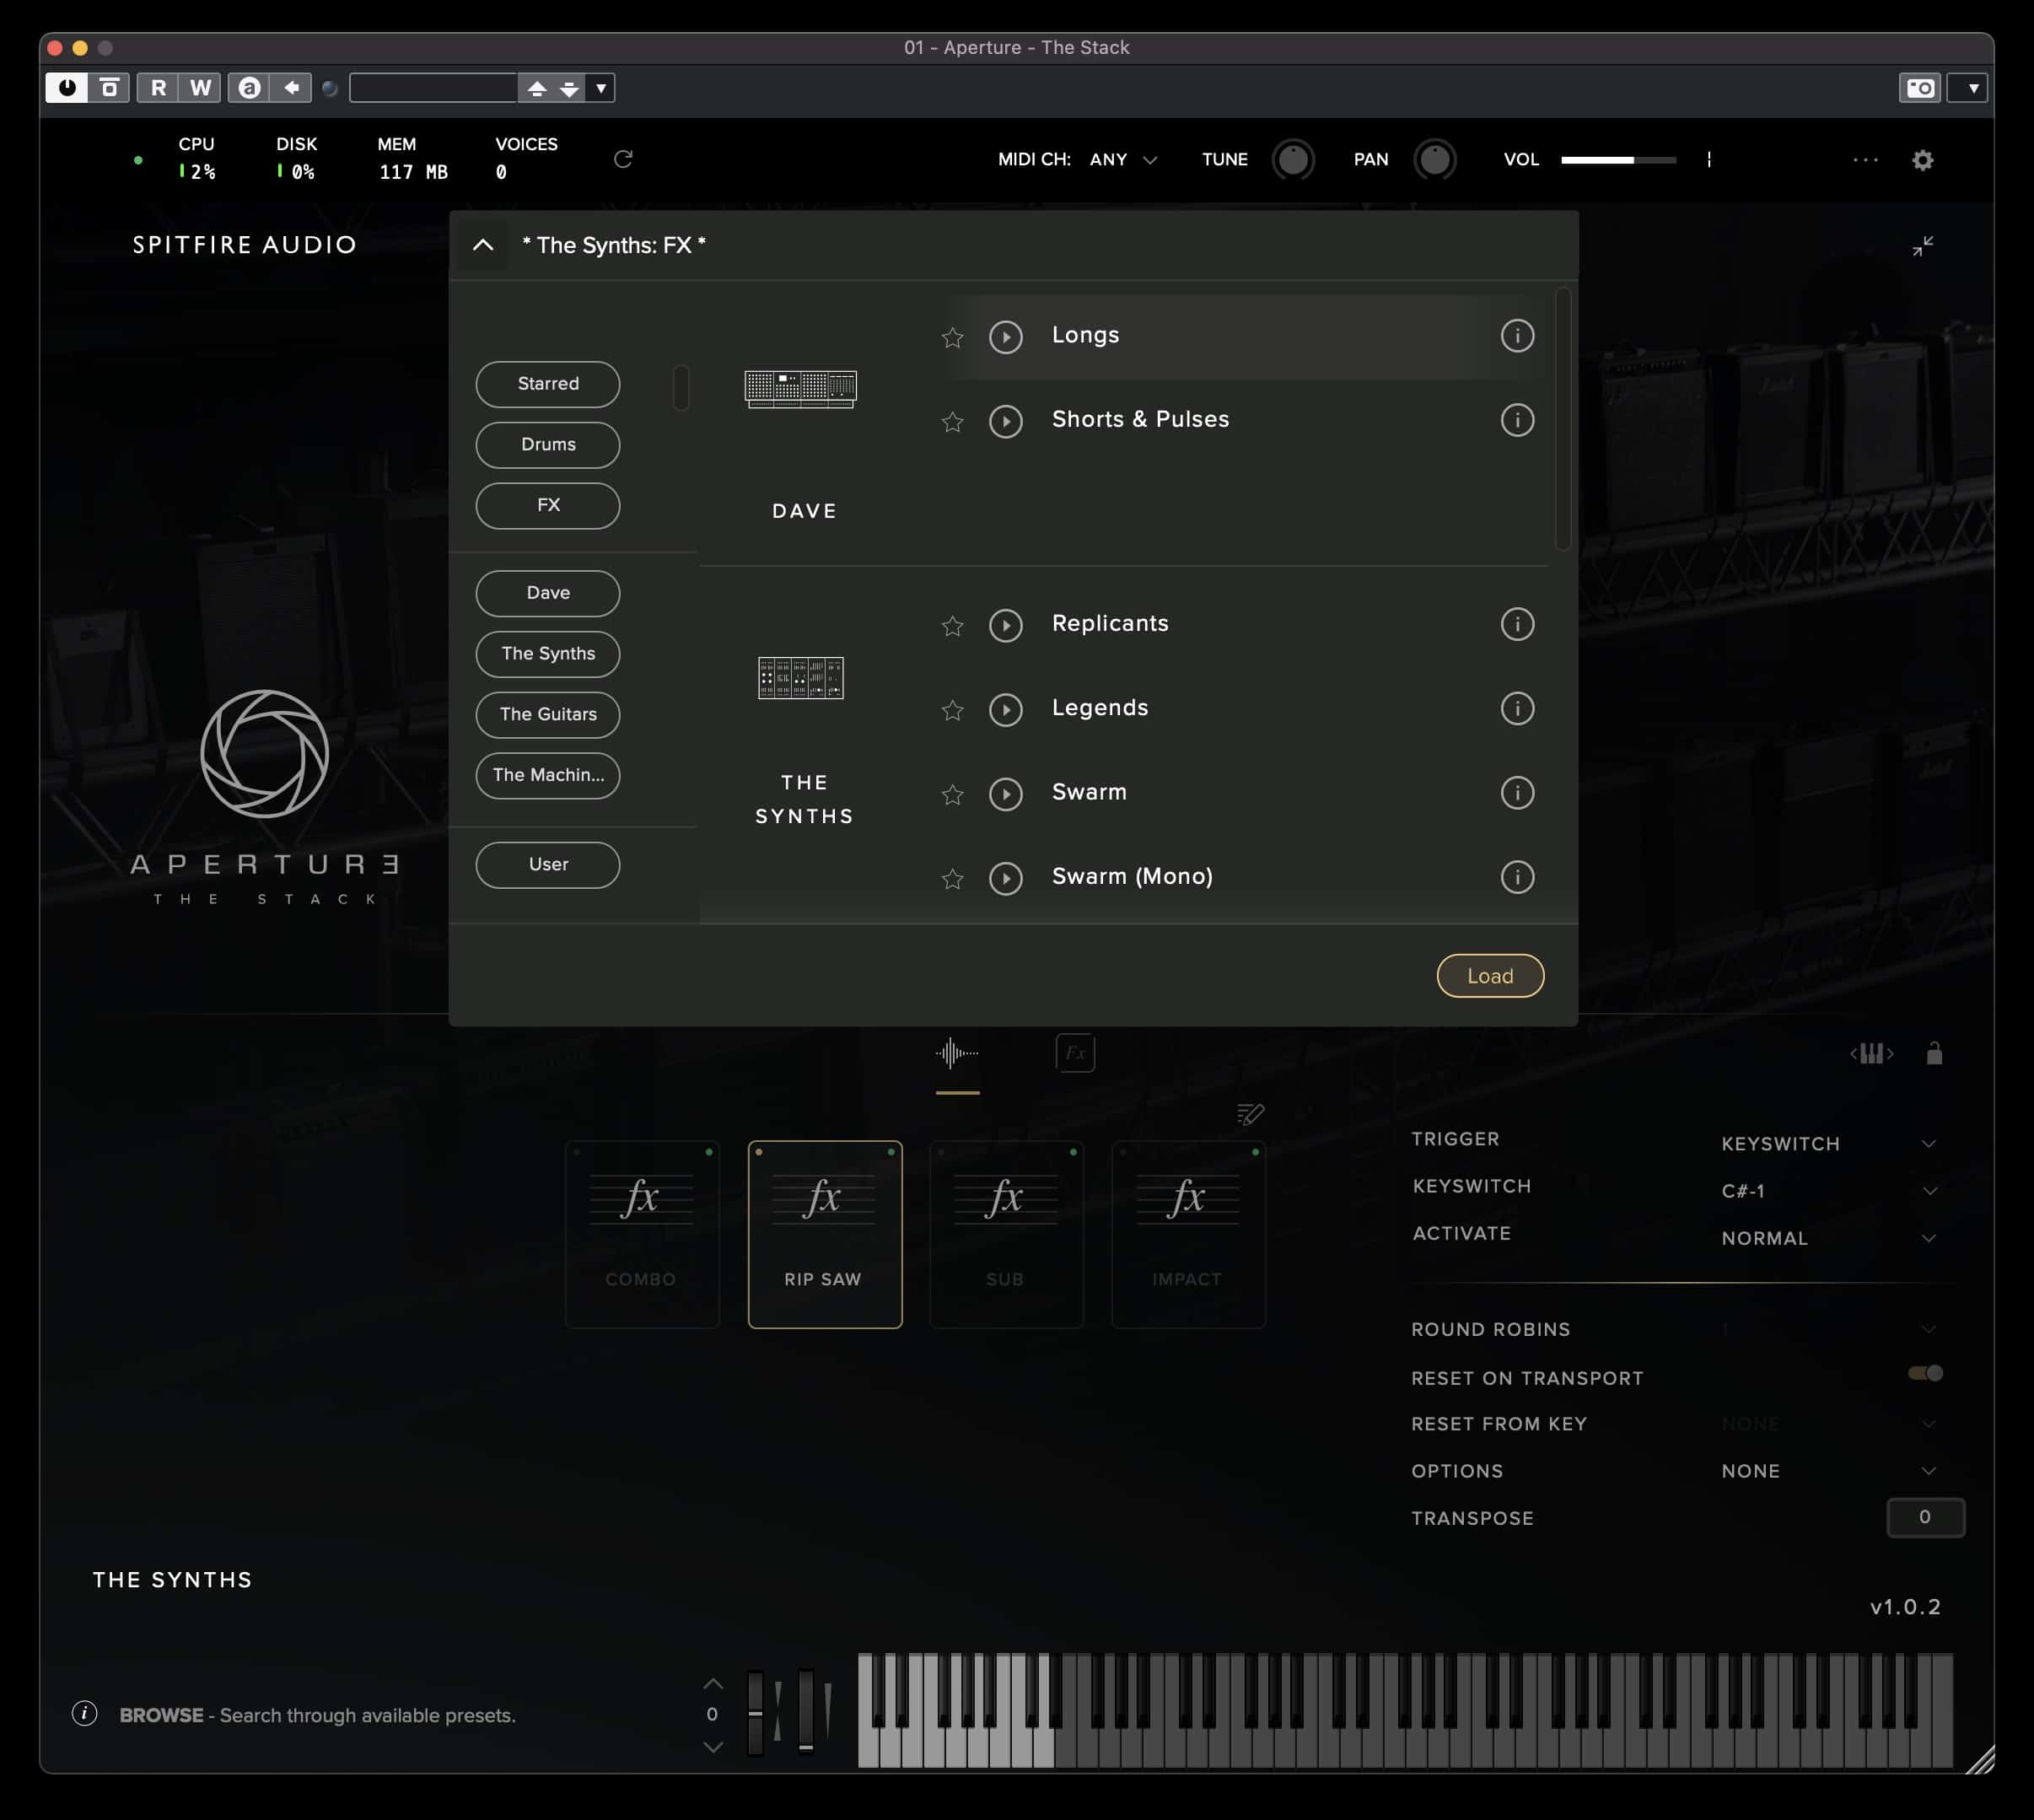Screen dimensions: 2034x1820
Task: Open the plugin settings gear
Action: (x=1922, y=160)
